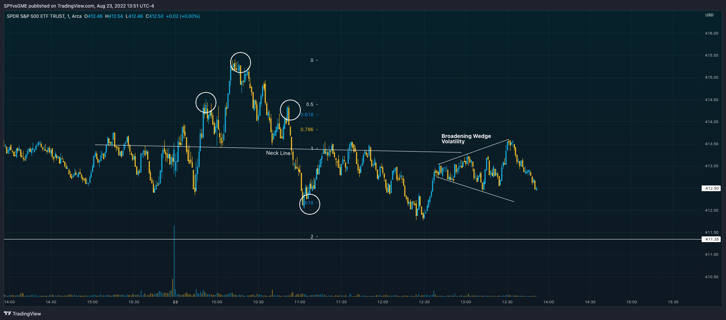Image resolution: width=726 pixels, height=320 pixels.
Task: Click the 10:30 time axis label
Action: pos(258,302)
